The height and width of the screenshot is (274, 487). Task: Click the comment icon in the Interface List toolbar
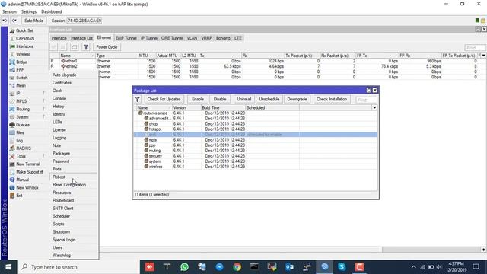tap(75, 47)
